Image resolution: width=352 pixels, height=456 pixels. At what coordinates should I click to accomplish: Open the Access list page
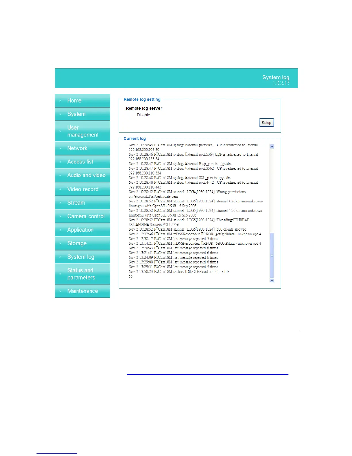click(83, 162)
